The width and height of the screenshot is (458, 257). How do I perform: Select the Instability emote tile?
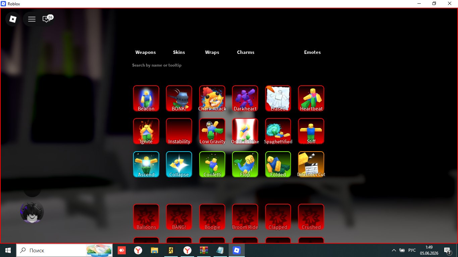pyautogui.click(x=179, y=131)
